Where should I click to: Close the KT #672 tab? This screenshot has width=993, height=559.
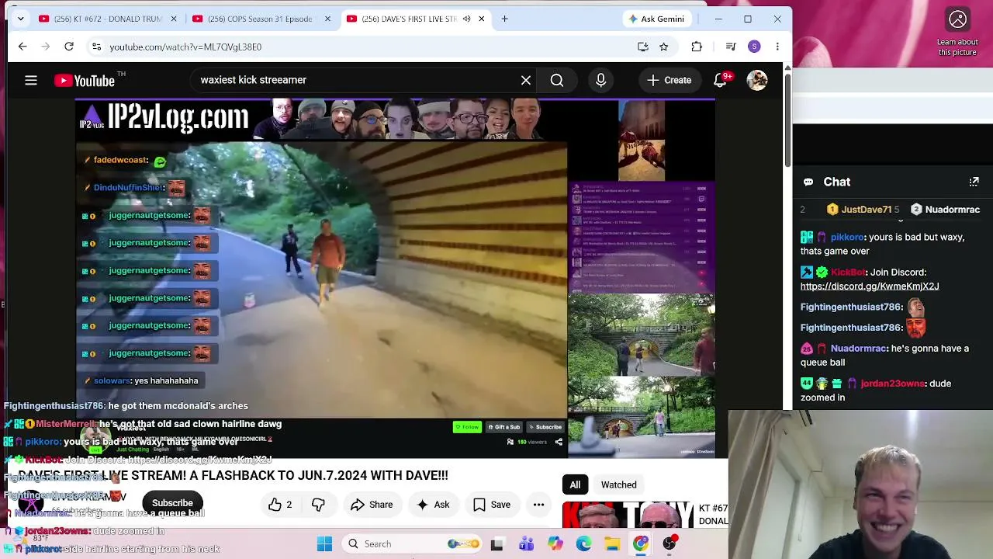click(174, 19)
